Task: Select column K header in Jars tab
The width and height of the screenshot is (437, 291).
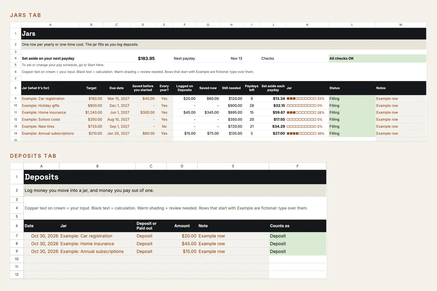Action: tap(307, 25)
